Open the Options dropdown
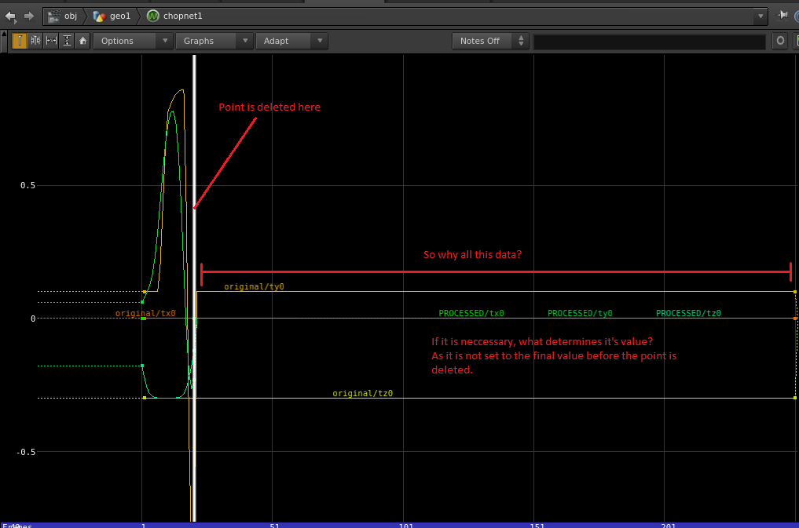Viewport: 799px width, 528px height. (133, 41)
